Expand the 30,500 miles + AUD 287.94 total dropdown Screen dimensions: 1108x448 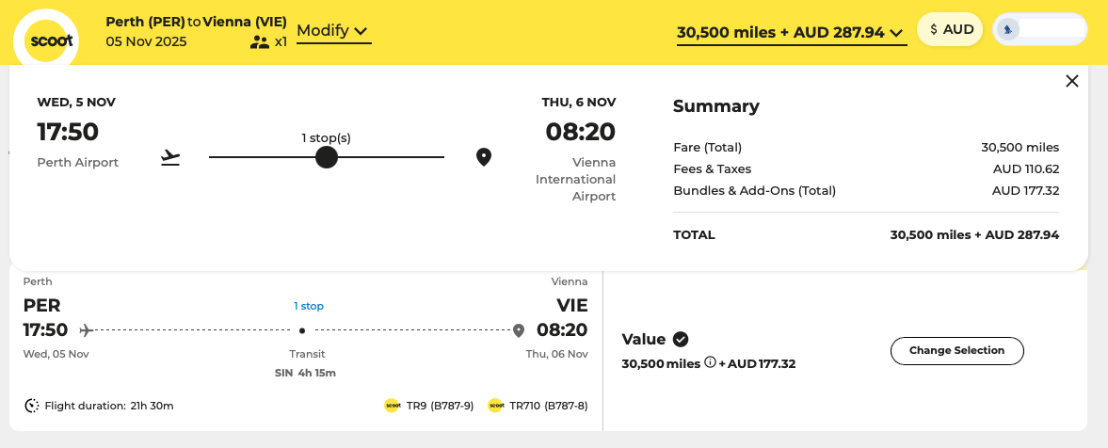pos(792,33)
